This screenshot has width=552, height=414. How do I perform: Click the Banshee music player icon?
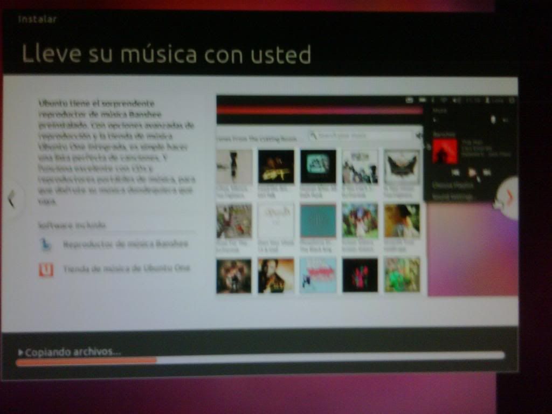coord(45,244)
